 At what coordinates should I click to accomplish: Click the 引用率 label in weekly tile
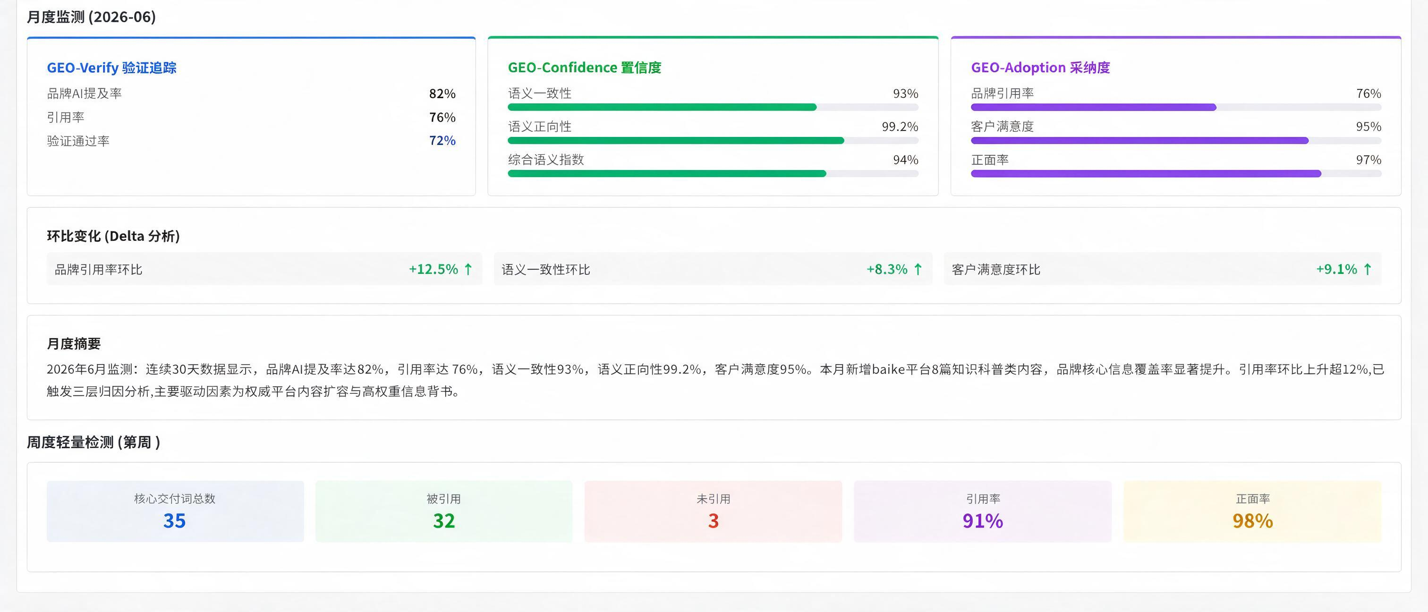[983, 499]
